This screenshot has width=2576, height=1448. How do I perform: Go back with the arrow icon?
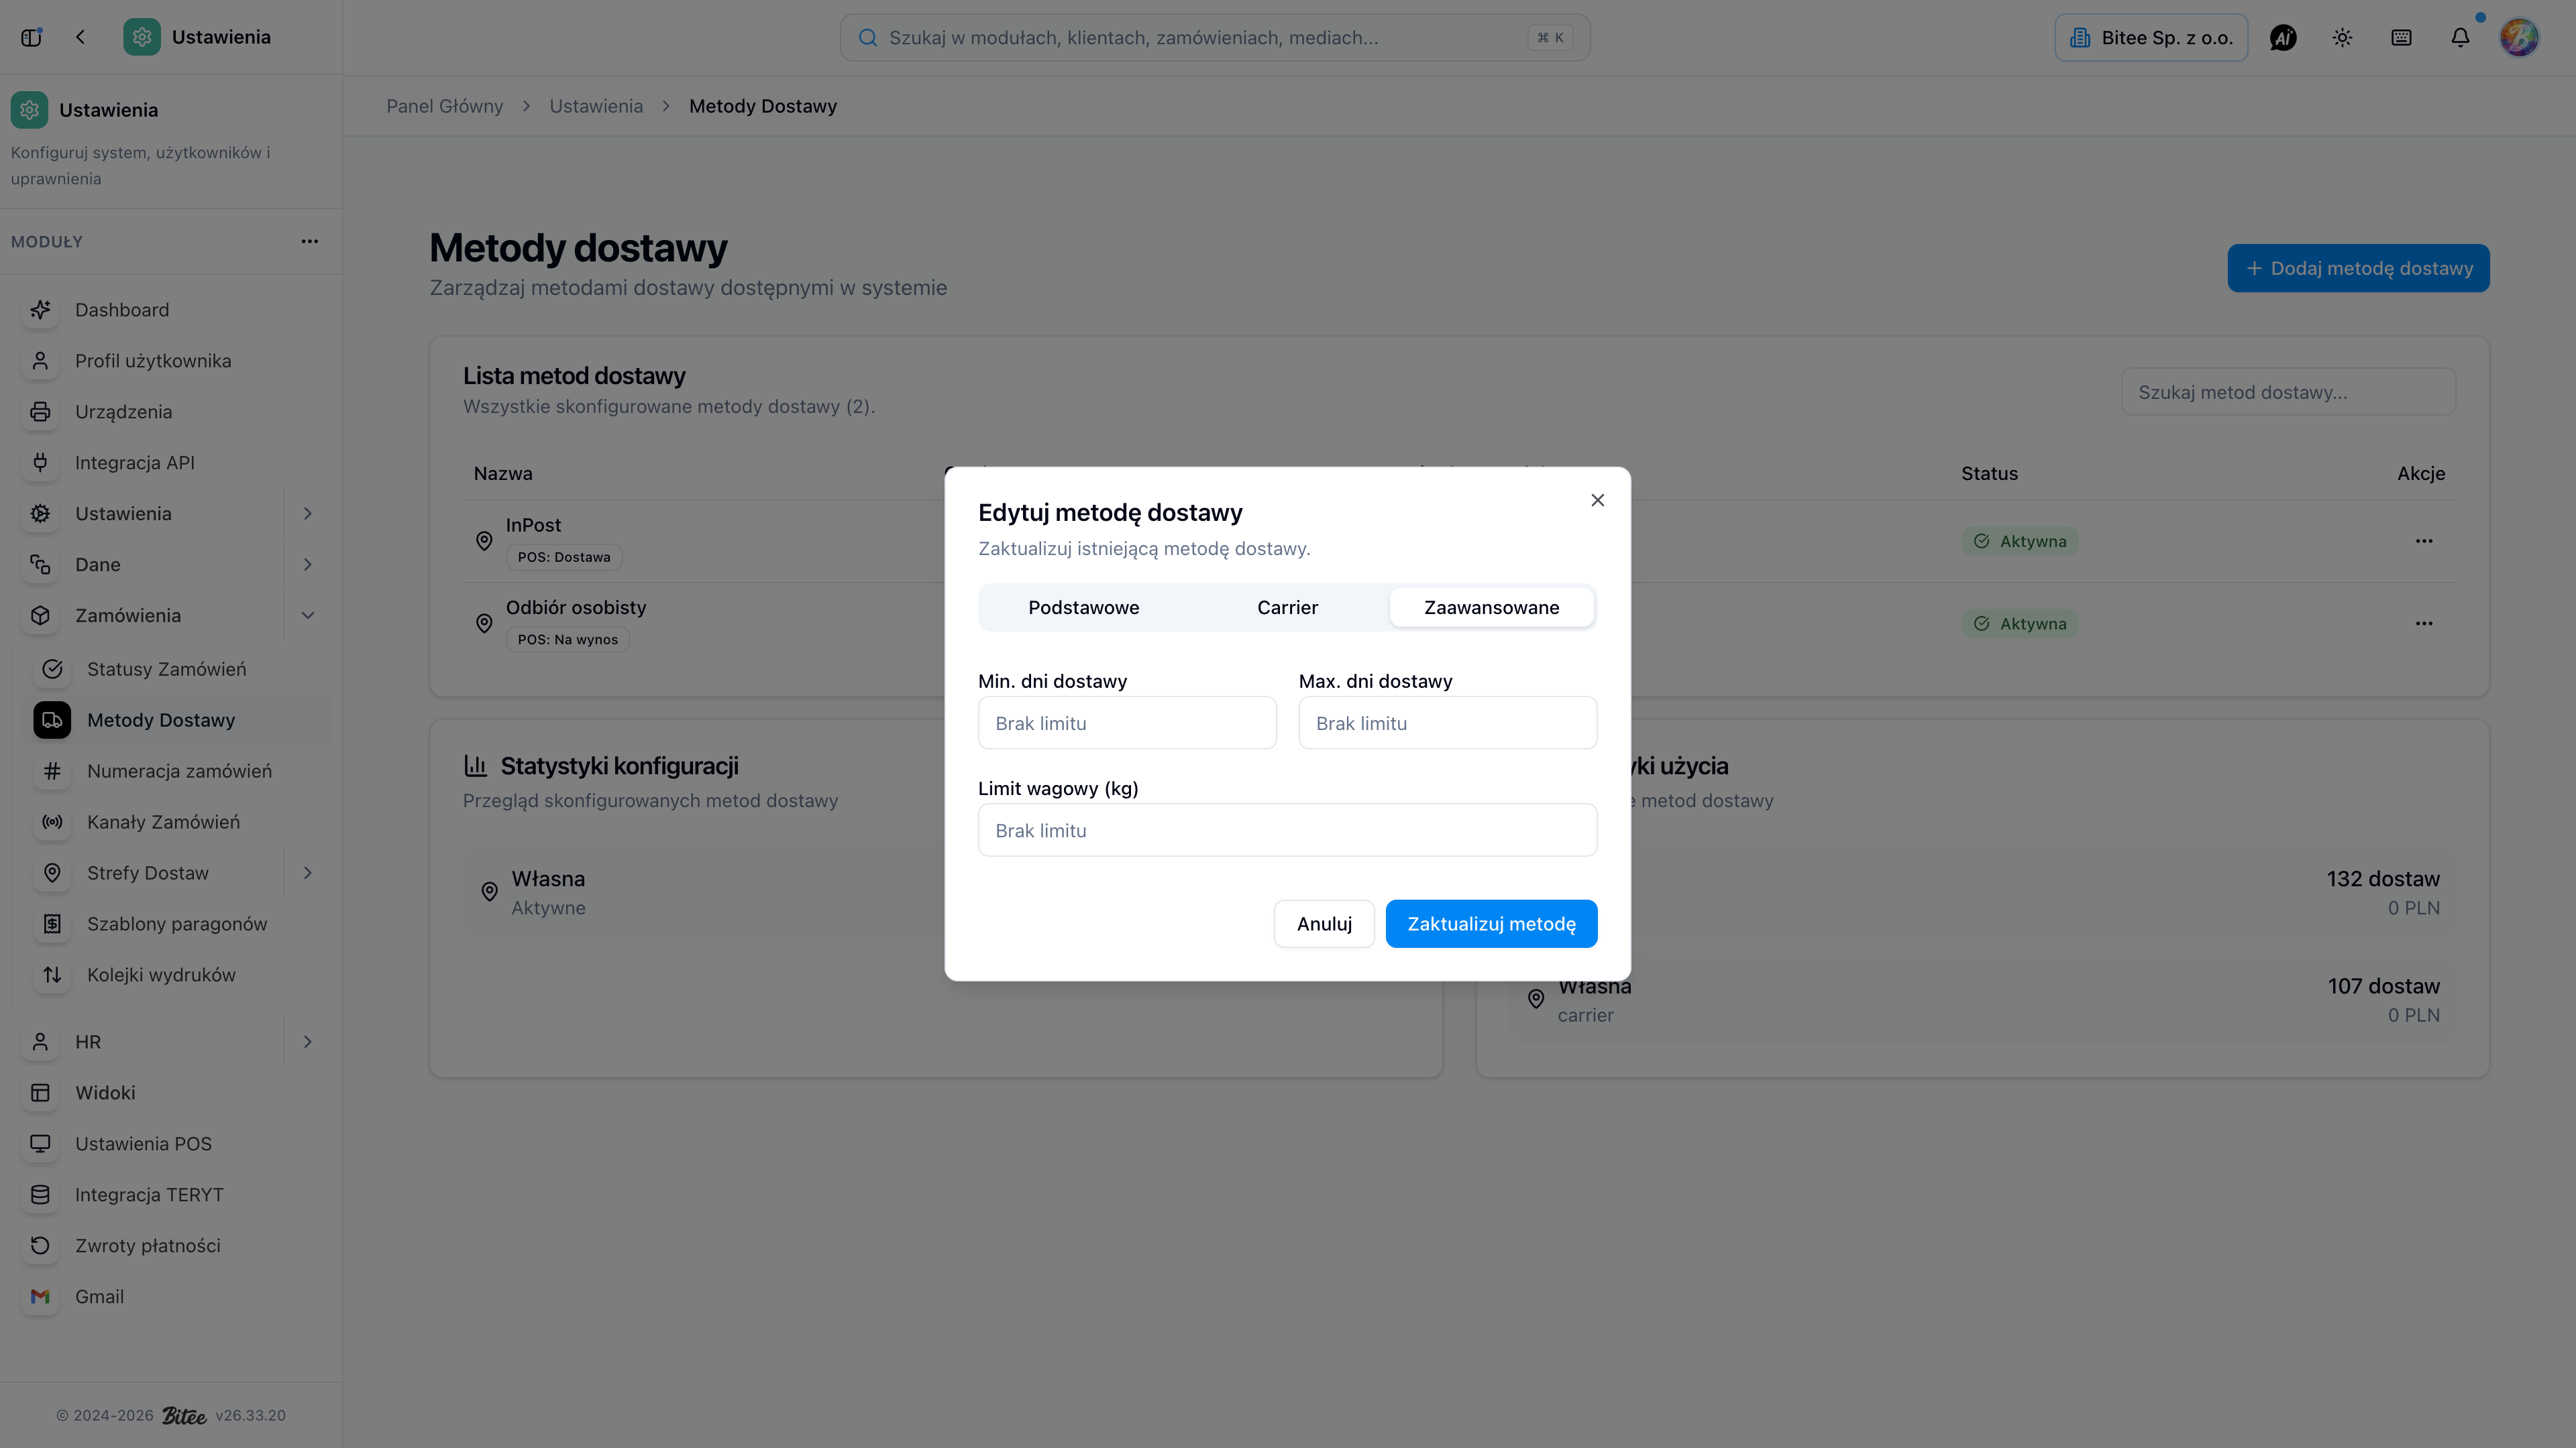click(x=80, y=37)
